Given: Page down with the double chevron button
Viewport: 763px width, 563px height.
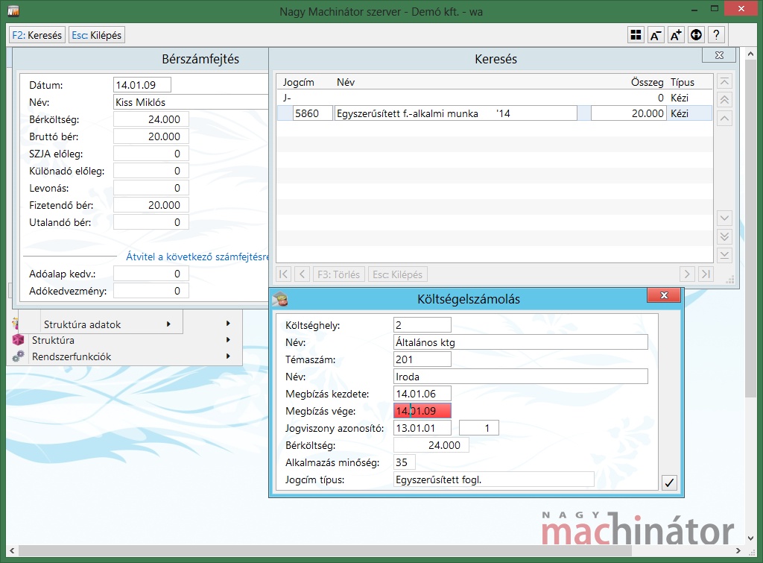Looking at the screenshot, I should [x=724, y=236].
